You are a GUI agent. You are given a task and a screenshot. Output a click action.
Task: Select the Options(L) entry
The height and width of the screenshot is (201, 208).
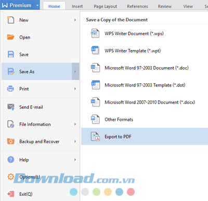click(x=41, y=177)
